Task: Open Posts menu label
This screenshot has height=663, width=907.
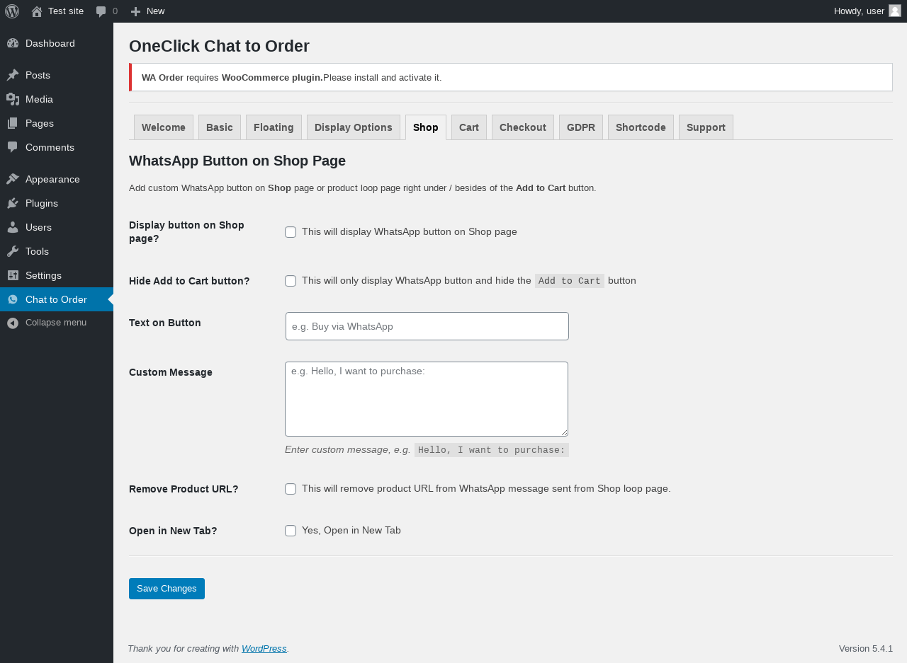Action: coord(38,75)
